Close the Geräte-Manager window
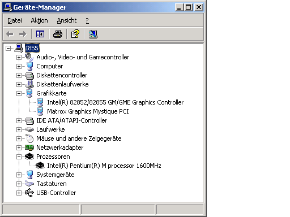The image size is (290, 217). pyautogui.click(x=199, y=7)
